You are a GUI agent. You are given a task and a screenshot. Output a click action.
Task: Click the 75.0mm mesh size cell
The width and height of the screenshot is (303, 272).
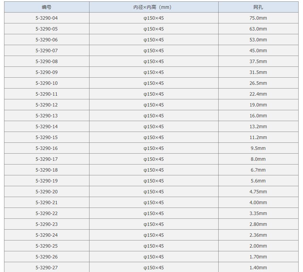click(258, 18)
